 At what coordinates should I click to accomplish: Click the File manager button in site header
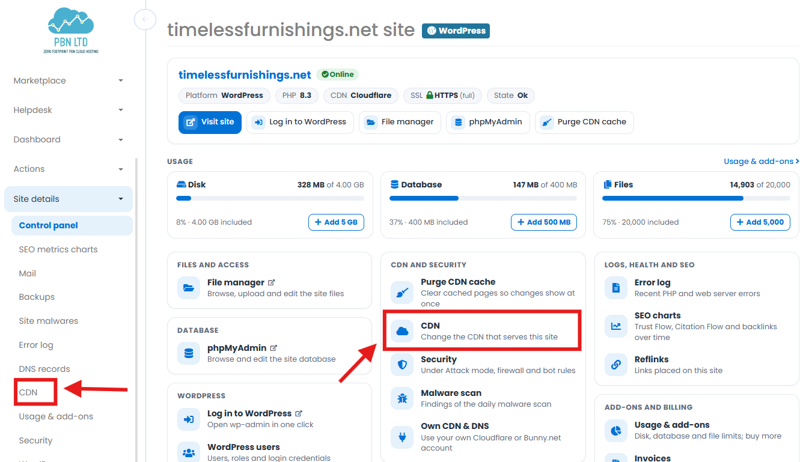400,122
